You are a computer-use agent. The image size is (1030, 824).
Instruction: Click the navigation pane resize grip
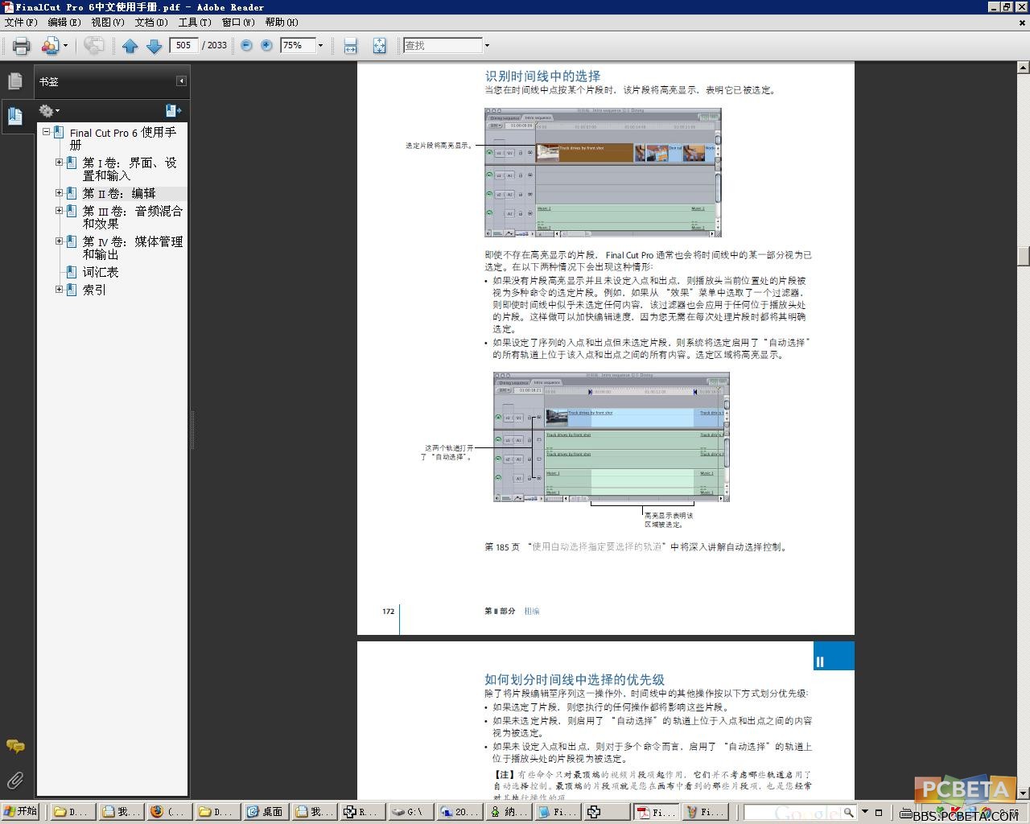click(192, 431)
